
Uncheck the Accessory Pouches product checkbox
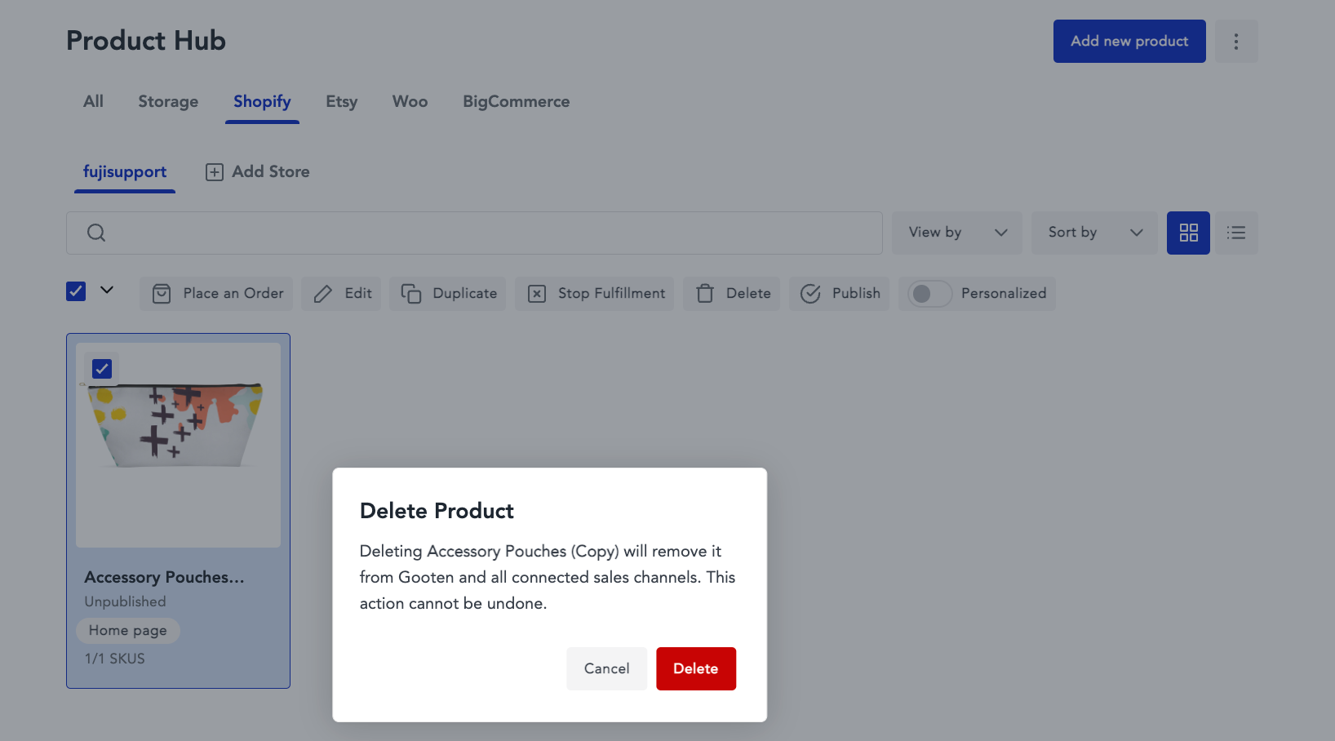tap(102, 369)
